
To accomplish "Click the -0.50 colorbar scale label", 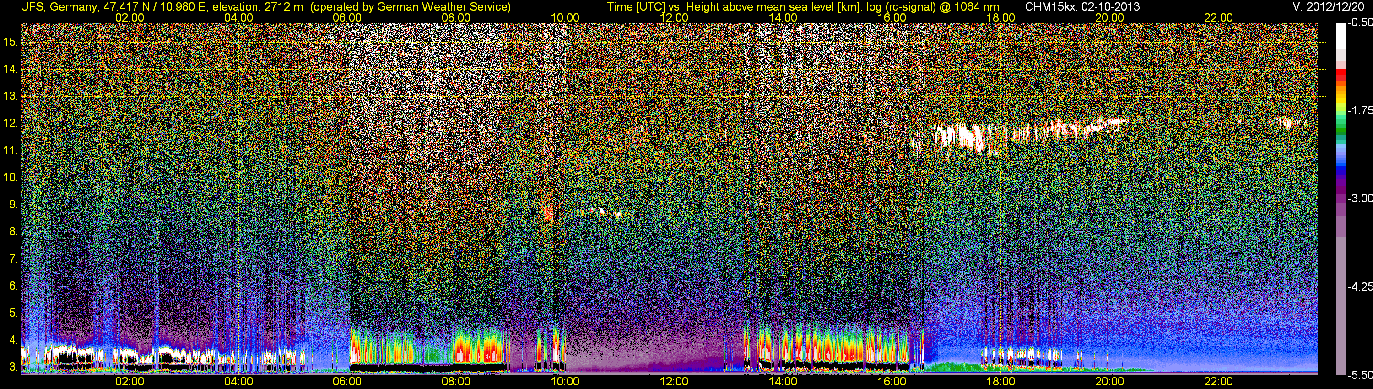I will coord(1360,23).
